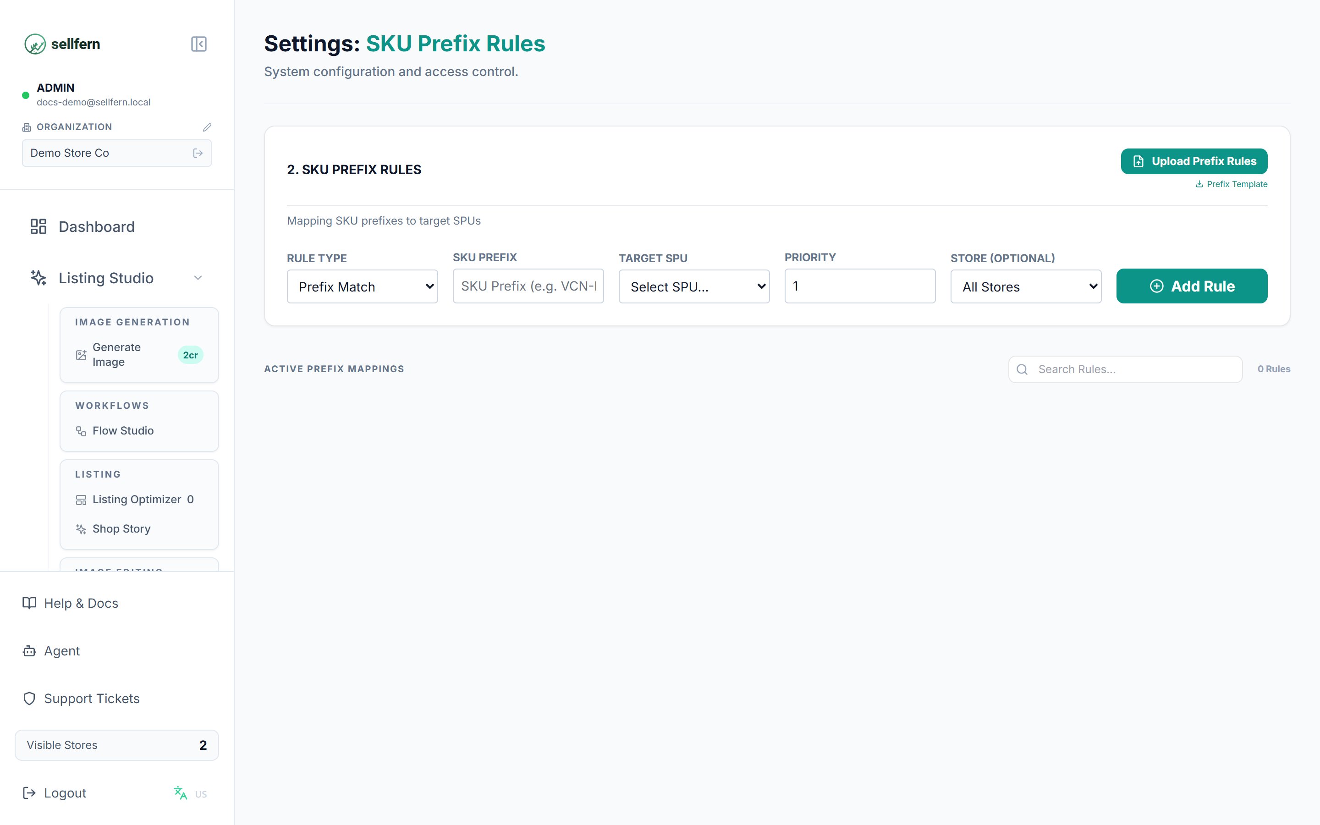Image resolution: width=1320 pixels, height=825 pixels.
Task: Click the Upload Prefix Rules button
Action: [x=1194, y=161]
